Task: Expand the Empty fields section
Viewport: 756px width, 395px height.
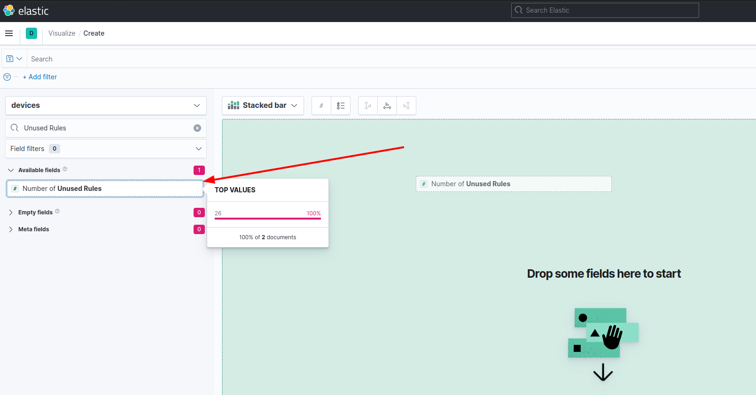Action: (x=11, y=213)
